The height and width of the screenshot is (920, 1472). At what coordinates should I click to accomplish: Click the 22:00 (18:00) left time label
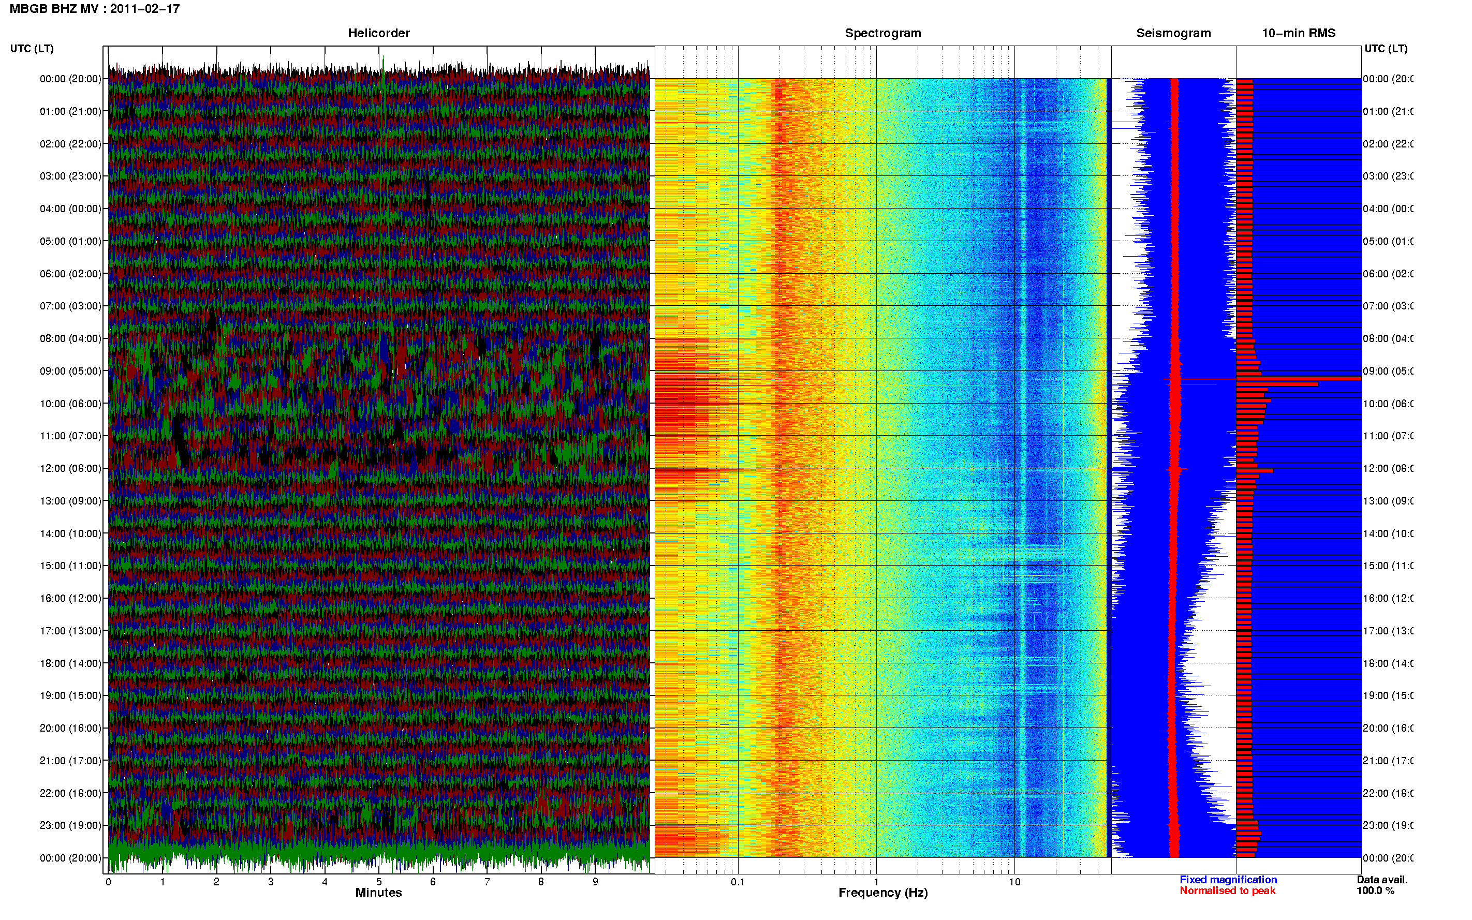coord(70,793)
